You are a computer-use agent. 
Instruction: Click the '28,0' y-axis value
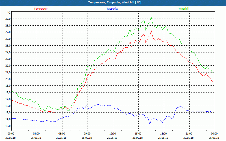[8, 26]
